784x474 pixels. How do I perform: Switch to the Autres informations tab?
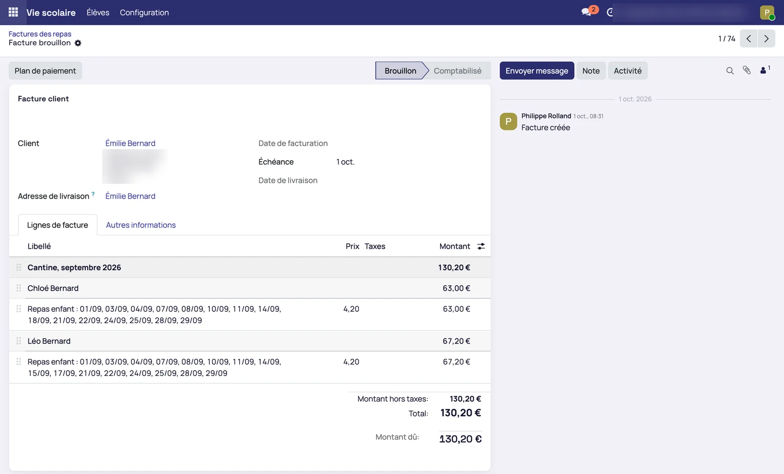coord(141,225)
